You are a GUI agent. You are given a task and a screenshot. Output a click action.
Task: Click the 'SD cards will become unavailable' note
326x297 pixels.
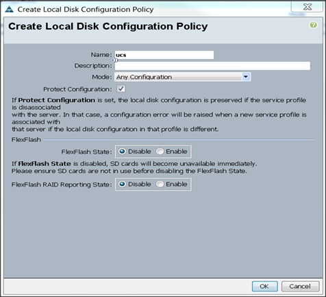click(134, 167)
